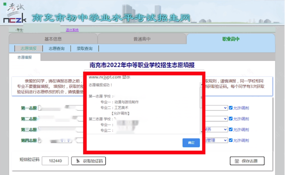The height and width of the screenshot is (175, 285).
Task: Open the 第一志愿 major dropdown
Action: tap(225, 108)
